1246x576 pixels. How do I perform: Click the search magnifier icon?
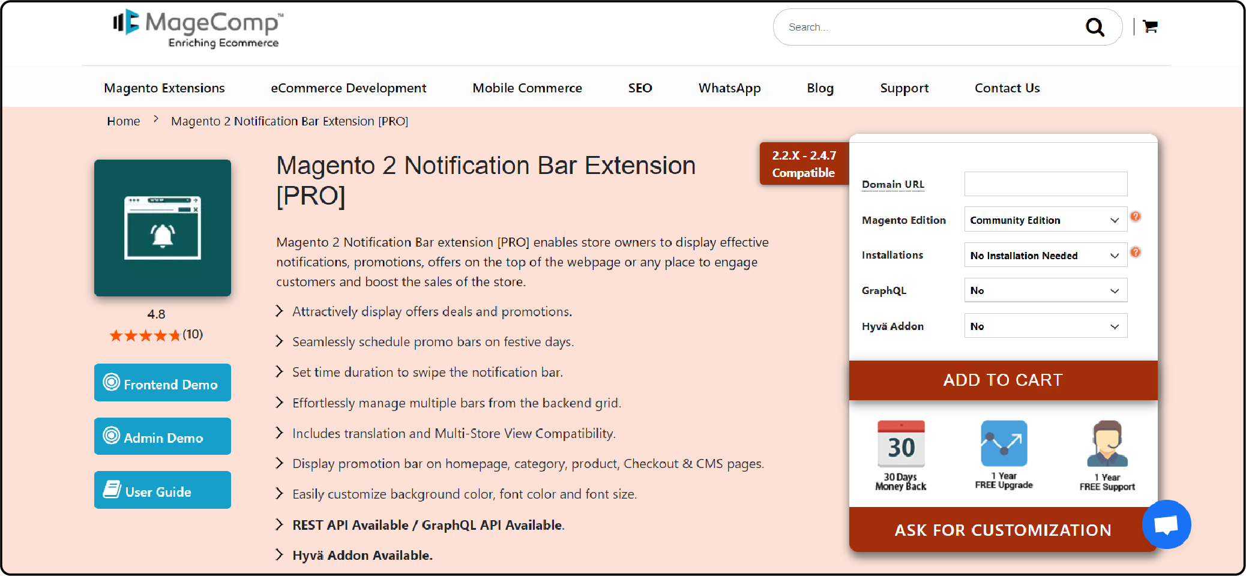coord(1095,27)
